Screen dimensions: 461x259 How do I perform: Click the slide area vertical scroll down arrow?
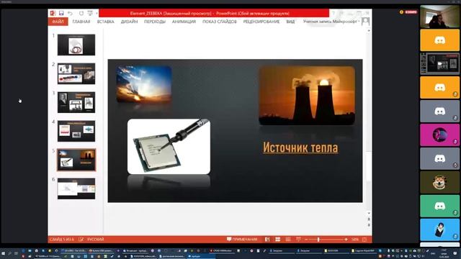[369, 214]
